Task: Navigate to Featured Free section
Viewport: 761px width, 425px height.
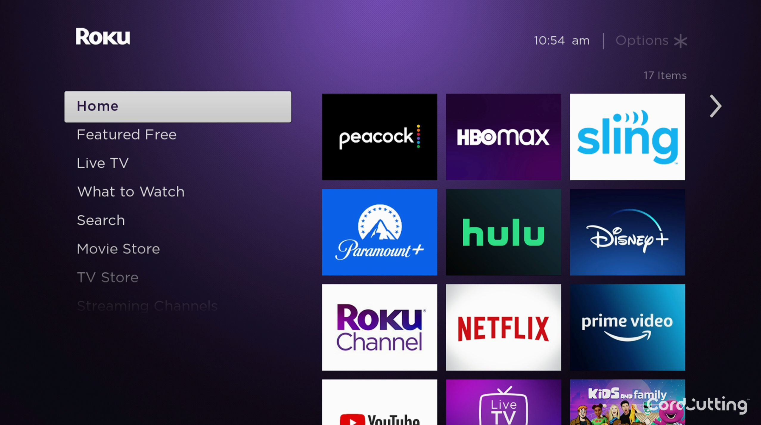Action: (127, 135)
